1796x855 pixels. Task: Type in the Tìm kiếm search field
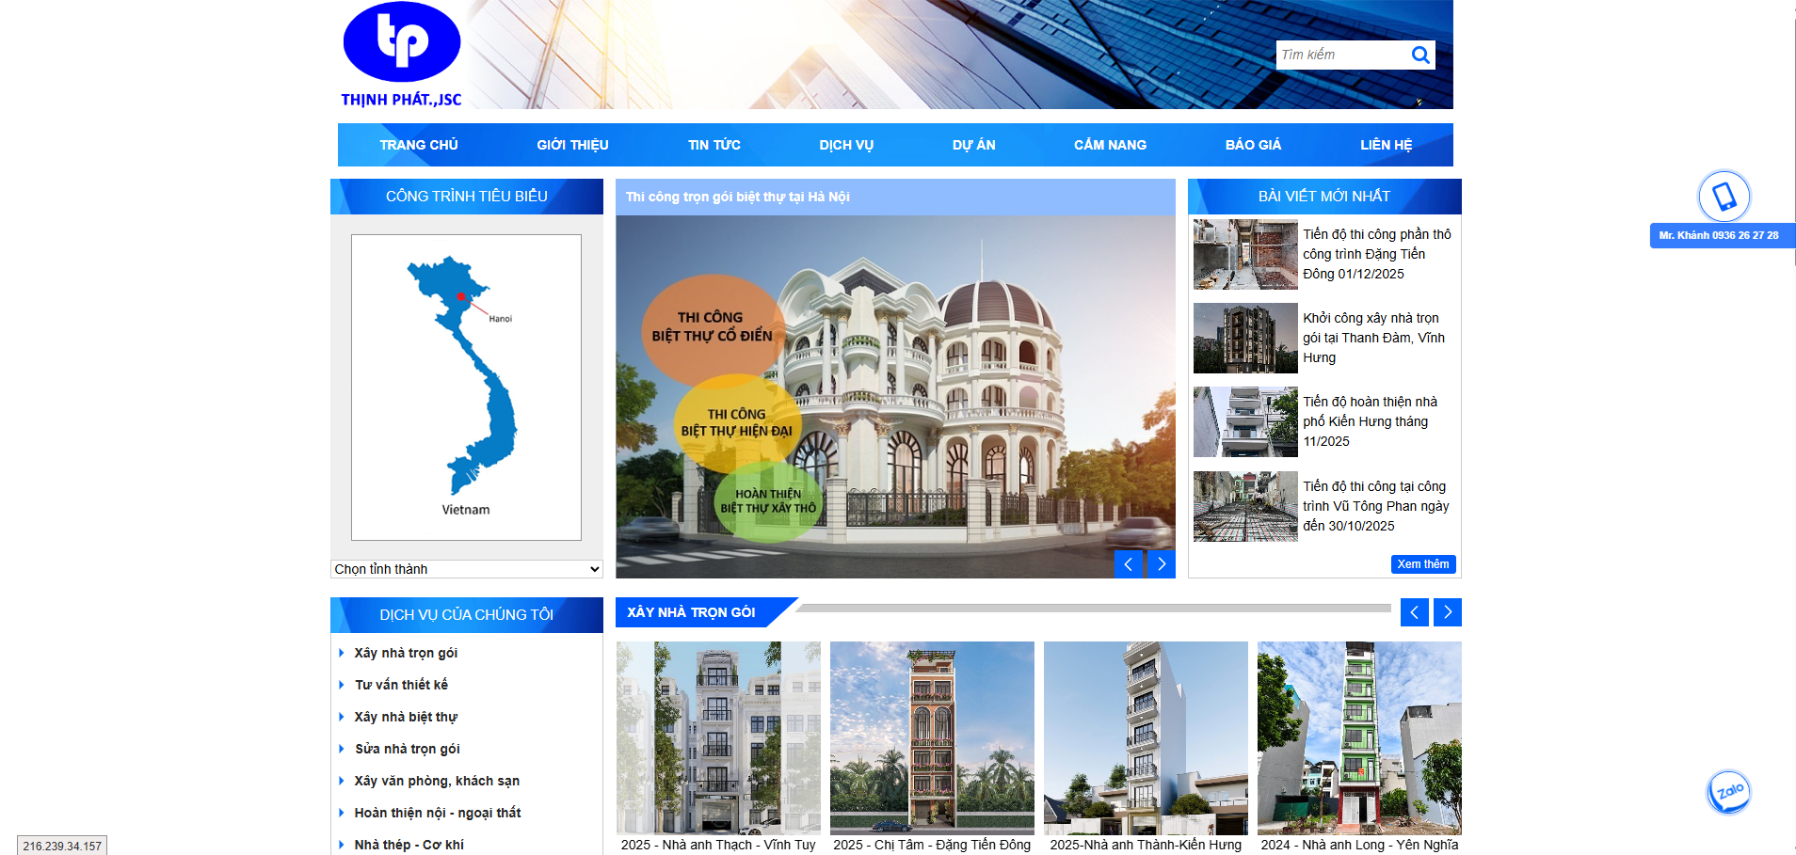tap(1341, 55)
